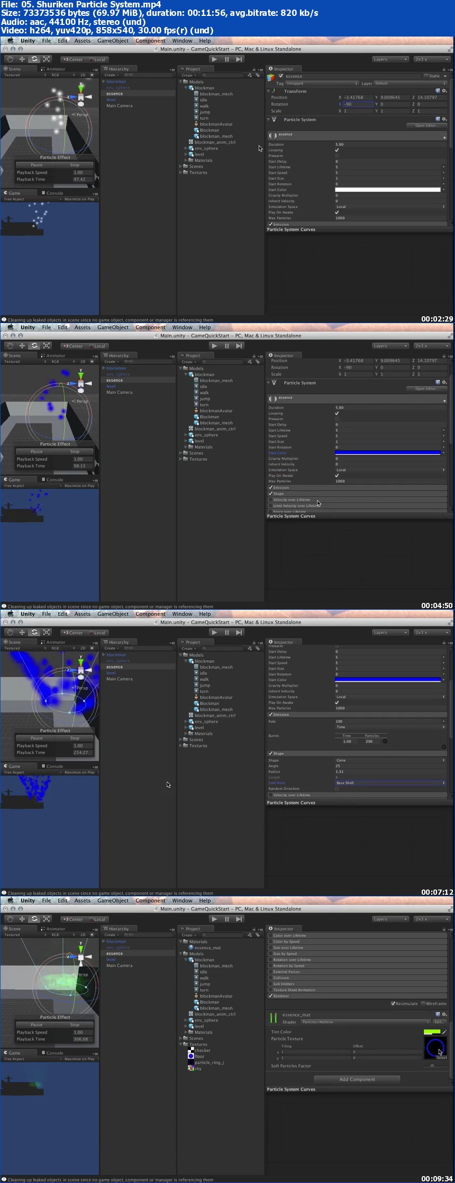Select the Rotate tool in the 00:07:12 frame
The height and width of the screenshot is (1183, 455).
coord(34,633)
